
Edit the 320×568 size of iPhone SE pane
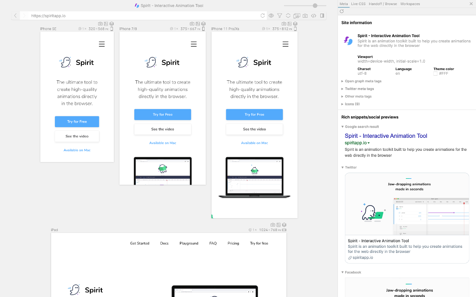[x=99, y=29]
